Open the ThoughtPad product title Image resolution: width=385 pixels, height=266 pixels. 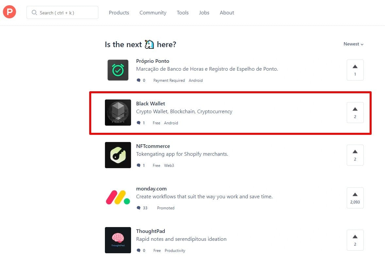point(151,231)
